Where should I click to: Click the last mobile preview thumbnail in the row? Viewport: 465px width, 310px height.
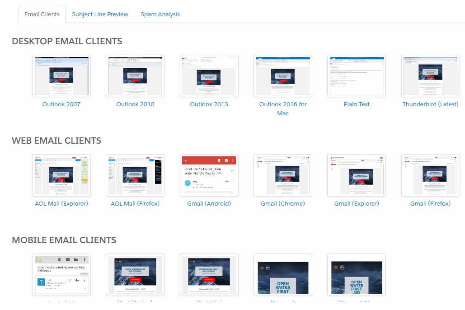357,275
